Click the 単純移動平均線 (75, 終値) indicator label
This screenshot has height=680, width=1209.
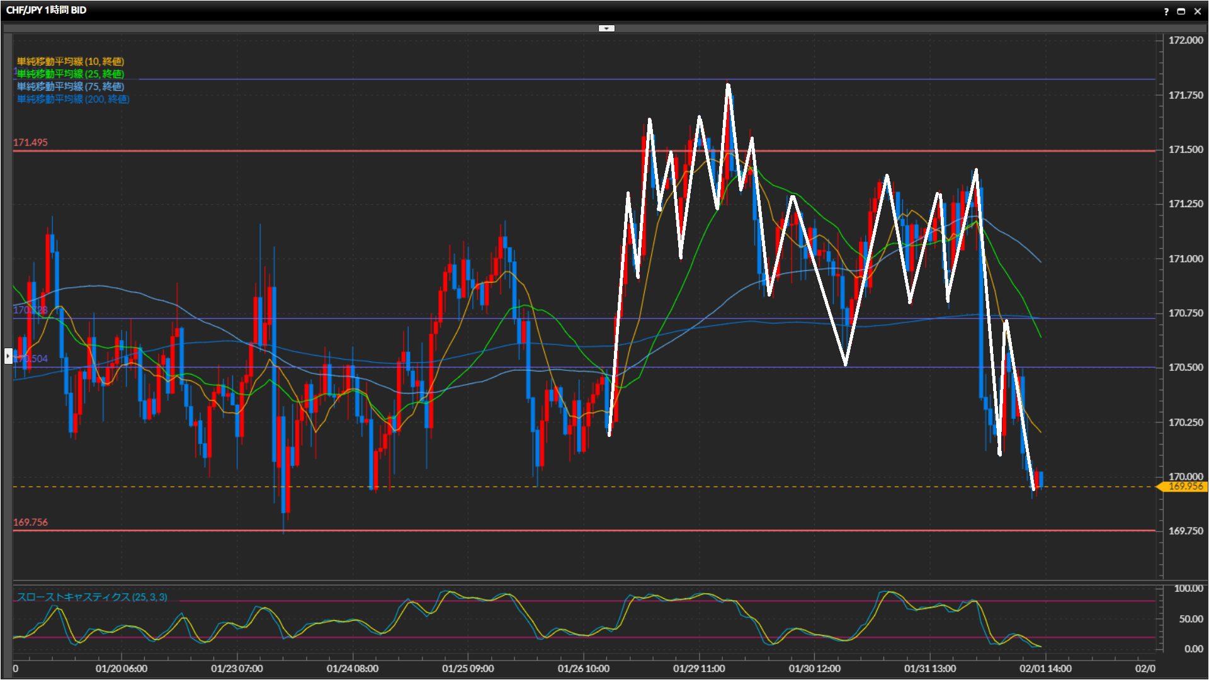pyautogui.click(x=71, y=86)
